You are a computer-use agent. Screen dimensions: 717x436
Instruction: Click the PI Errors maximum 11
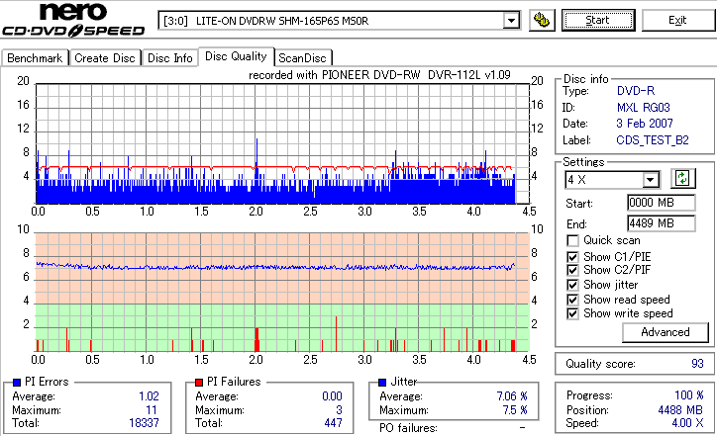[x=152, y=410]
